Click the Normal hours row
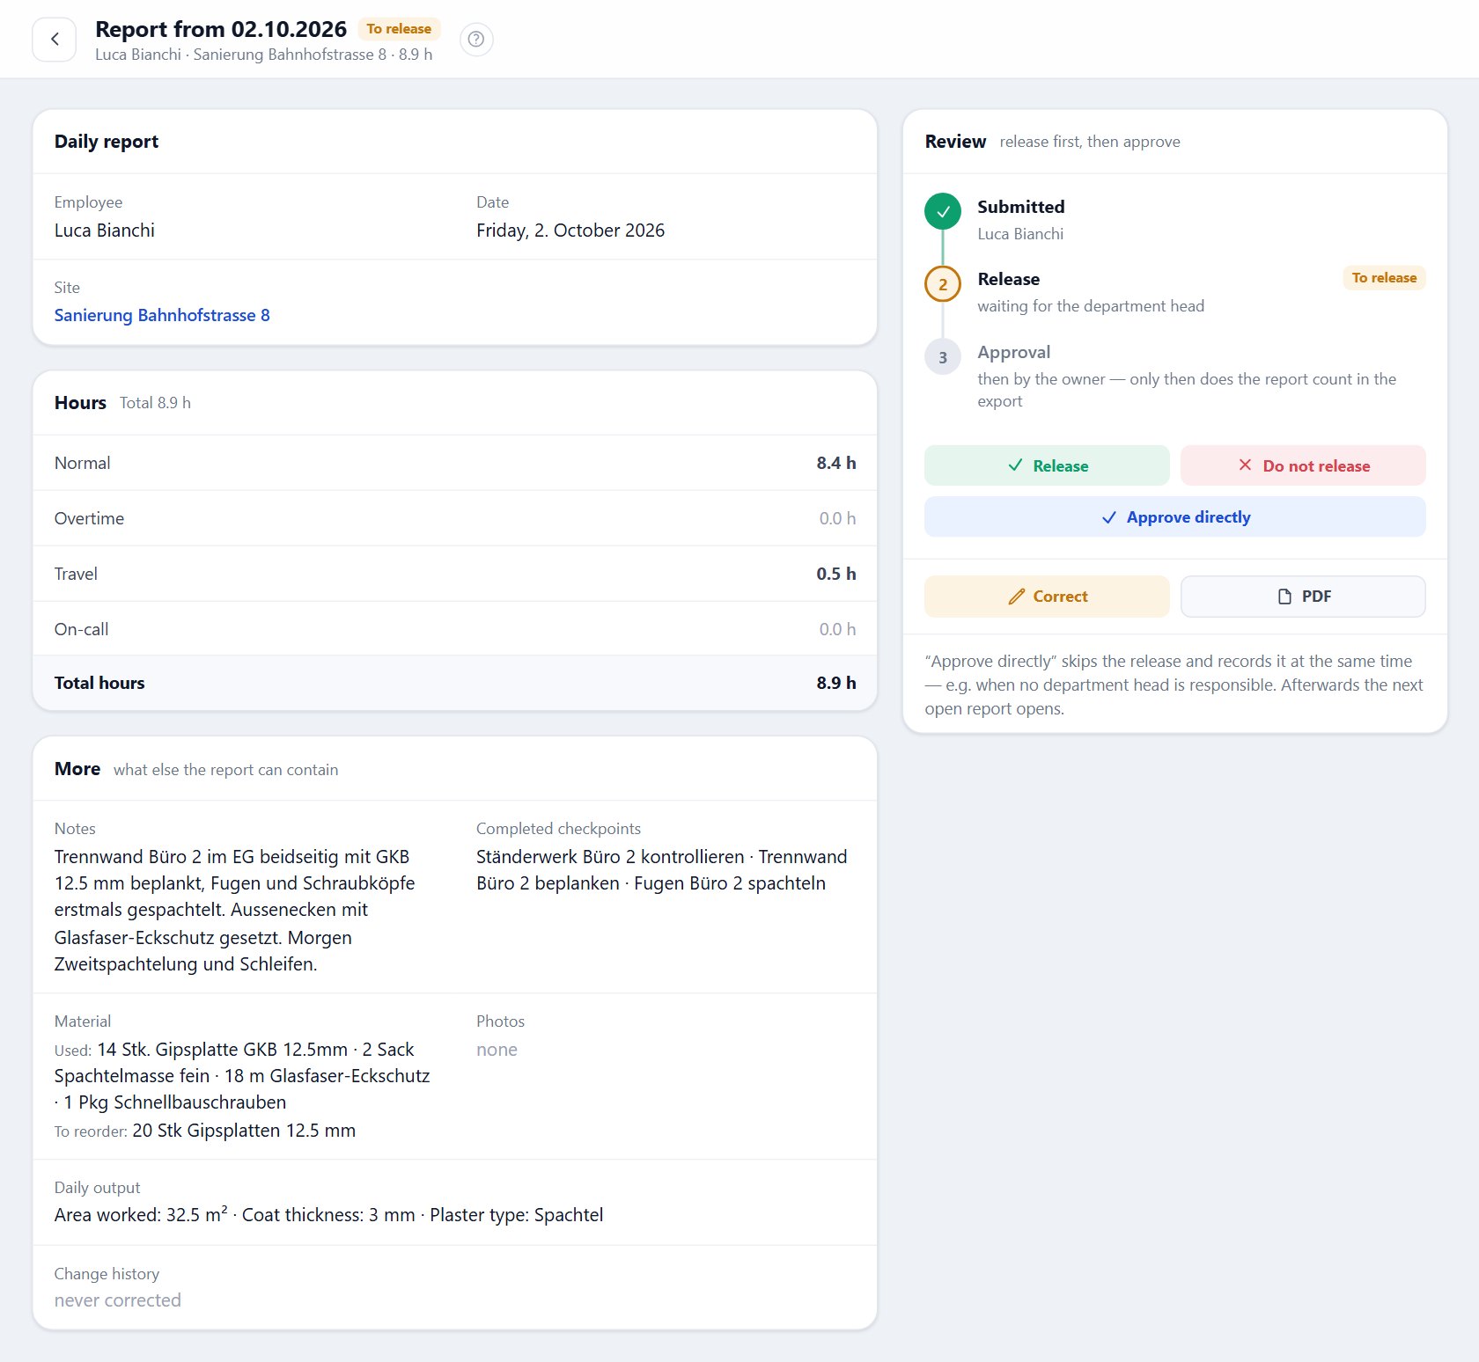Viewport: 1479px width, 1362px height. pos(455,463)
